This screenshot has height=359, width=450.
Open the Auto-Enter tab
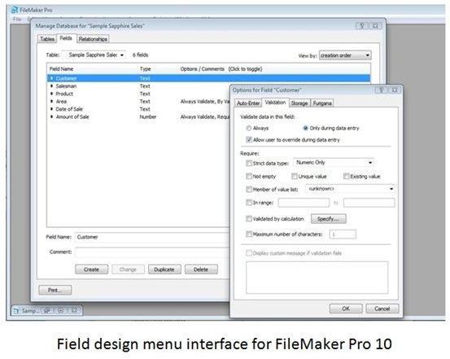[x=248, y=103]
